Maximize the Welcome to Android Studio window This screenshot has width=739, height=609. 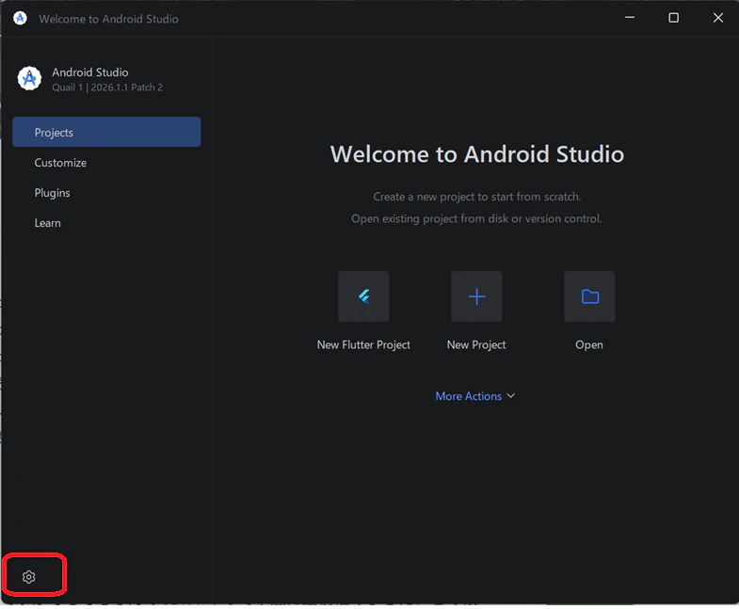[674, 18]
